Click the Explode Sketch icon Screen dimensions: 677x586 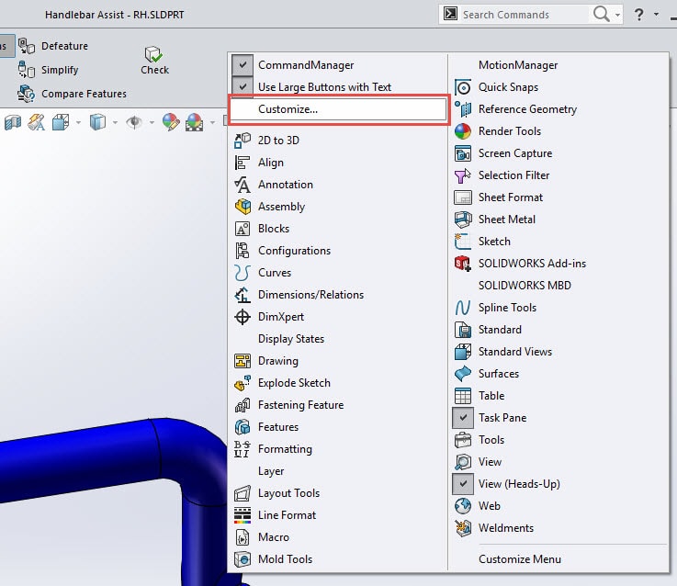pyautogui.click(x=243, y=383)
